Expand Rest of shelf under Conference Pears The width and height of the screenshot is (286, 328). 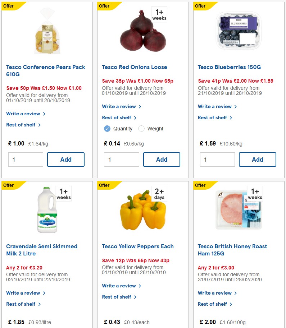(x=21, y=125)
